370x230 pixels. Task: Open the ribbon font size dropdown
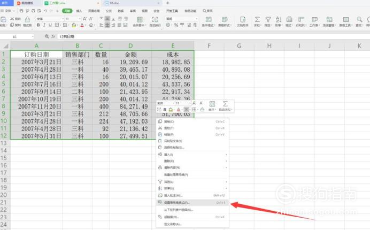pyautogui.click(x=80, y=19)
